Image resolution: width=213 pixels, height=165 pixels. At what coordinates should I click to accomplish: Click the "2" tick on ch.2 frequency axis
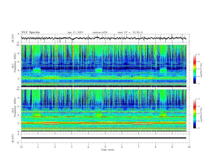tap(19, 123)
